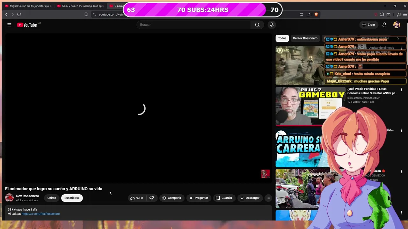Image resolution: width=408 pixels, height=229 pixels.
Task: Dislike the video with thumbs down
Action: point(152,198)
